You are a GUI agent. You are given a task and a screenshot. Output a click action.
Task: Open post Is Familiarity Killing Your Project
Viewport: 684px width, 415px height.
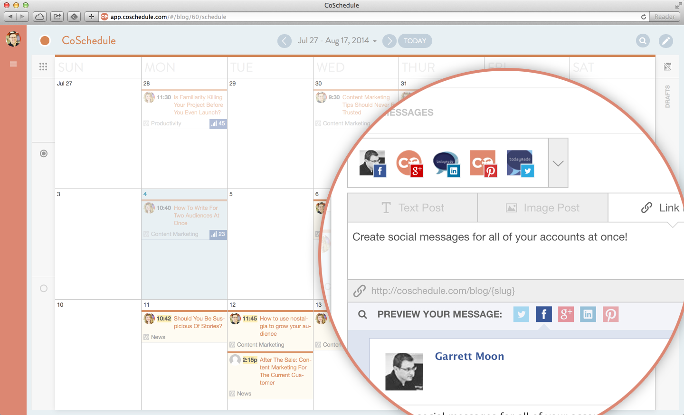click(x=198, y=105)
